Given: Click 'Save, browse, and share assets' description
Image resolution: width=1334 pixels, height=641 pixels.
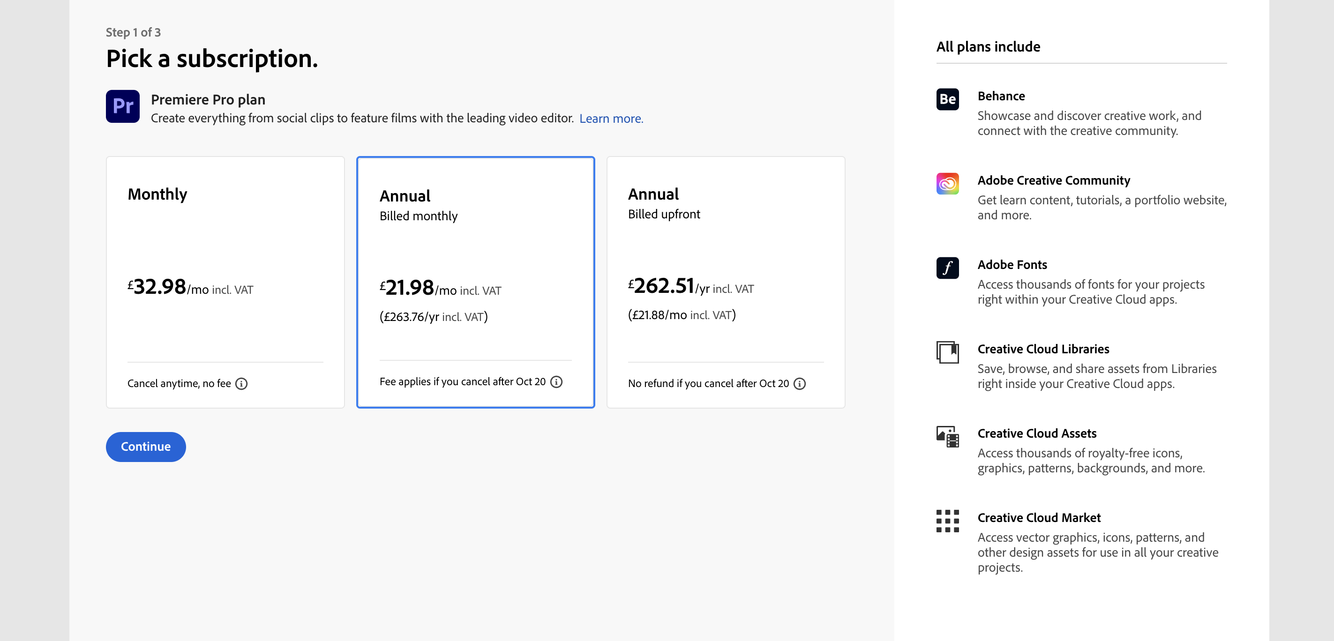Looking at the screenshot, I should point(1097,376).
